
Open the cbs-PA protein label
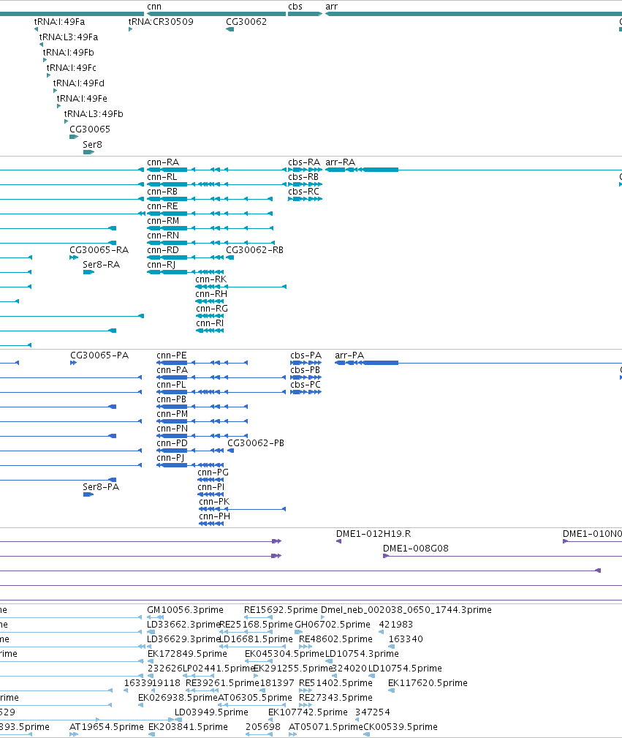coord(306,355)
